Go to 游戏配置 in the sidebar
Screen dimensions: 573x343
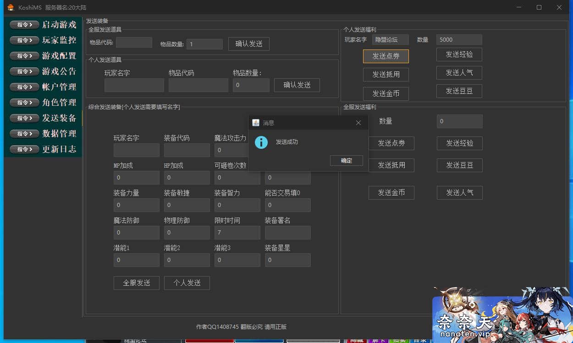click(x=43, y=56)
